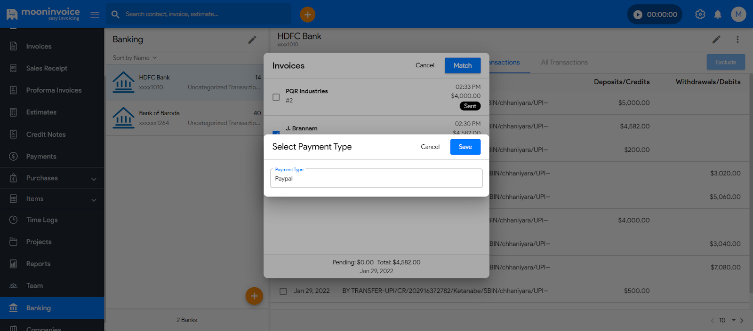
Task: Click the orange plus button in top bar
Action: [307, 15]
